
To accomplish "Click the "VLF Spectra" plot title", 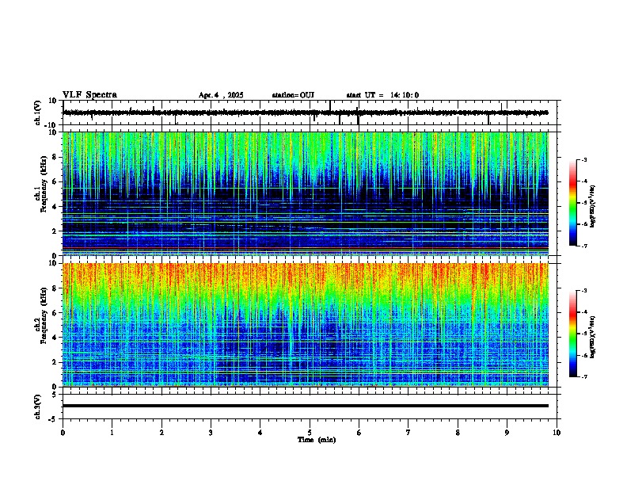I will pos(89,95).
